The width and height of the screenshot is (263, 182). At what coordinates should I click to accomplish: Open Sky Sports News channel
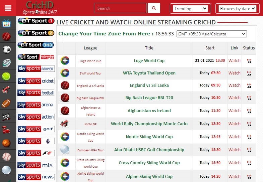pos(36,177)
